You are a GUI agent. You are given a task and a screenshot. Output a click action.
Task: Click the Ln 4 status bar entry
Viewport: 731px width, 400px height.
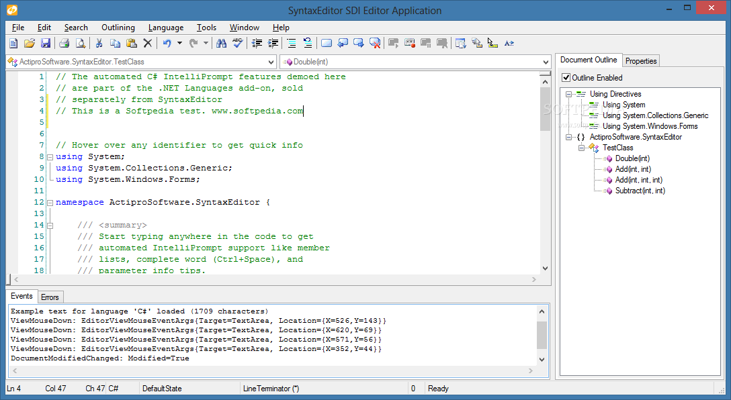(13, 389)
